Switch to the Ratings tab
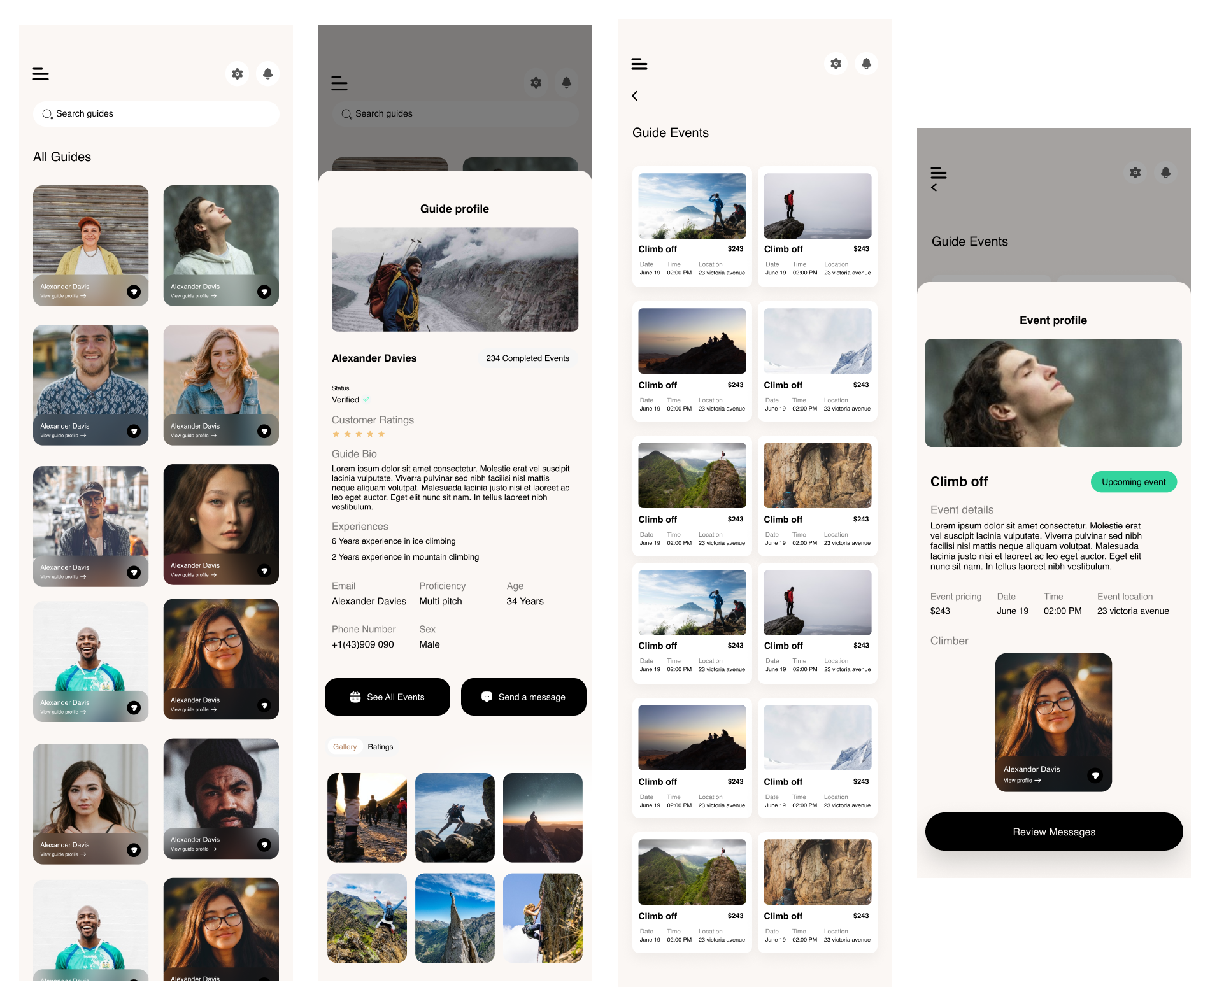Viewport: 1210px width, 1006px height. [380, 747]
